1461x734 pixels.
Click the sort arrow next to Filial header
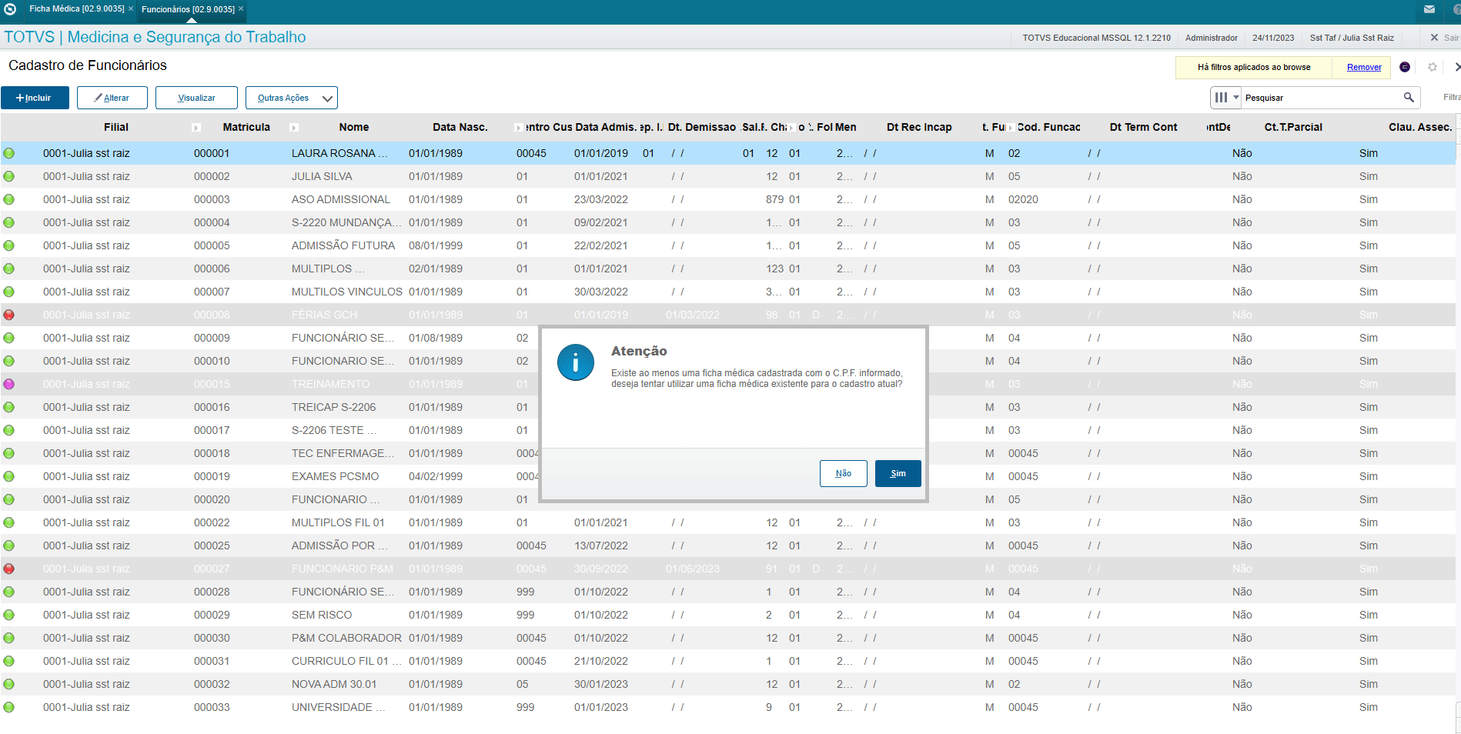(196, 128)
